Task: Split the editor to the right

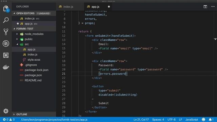Action: click(x=205, y=7)
